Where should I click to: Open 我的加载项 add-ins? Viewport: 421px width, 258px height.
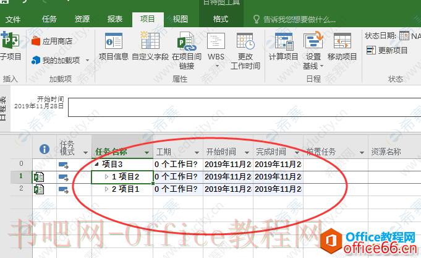56,60
